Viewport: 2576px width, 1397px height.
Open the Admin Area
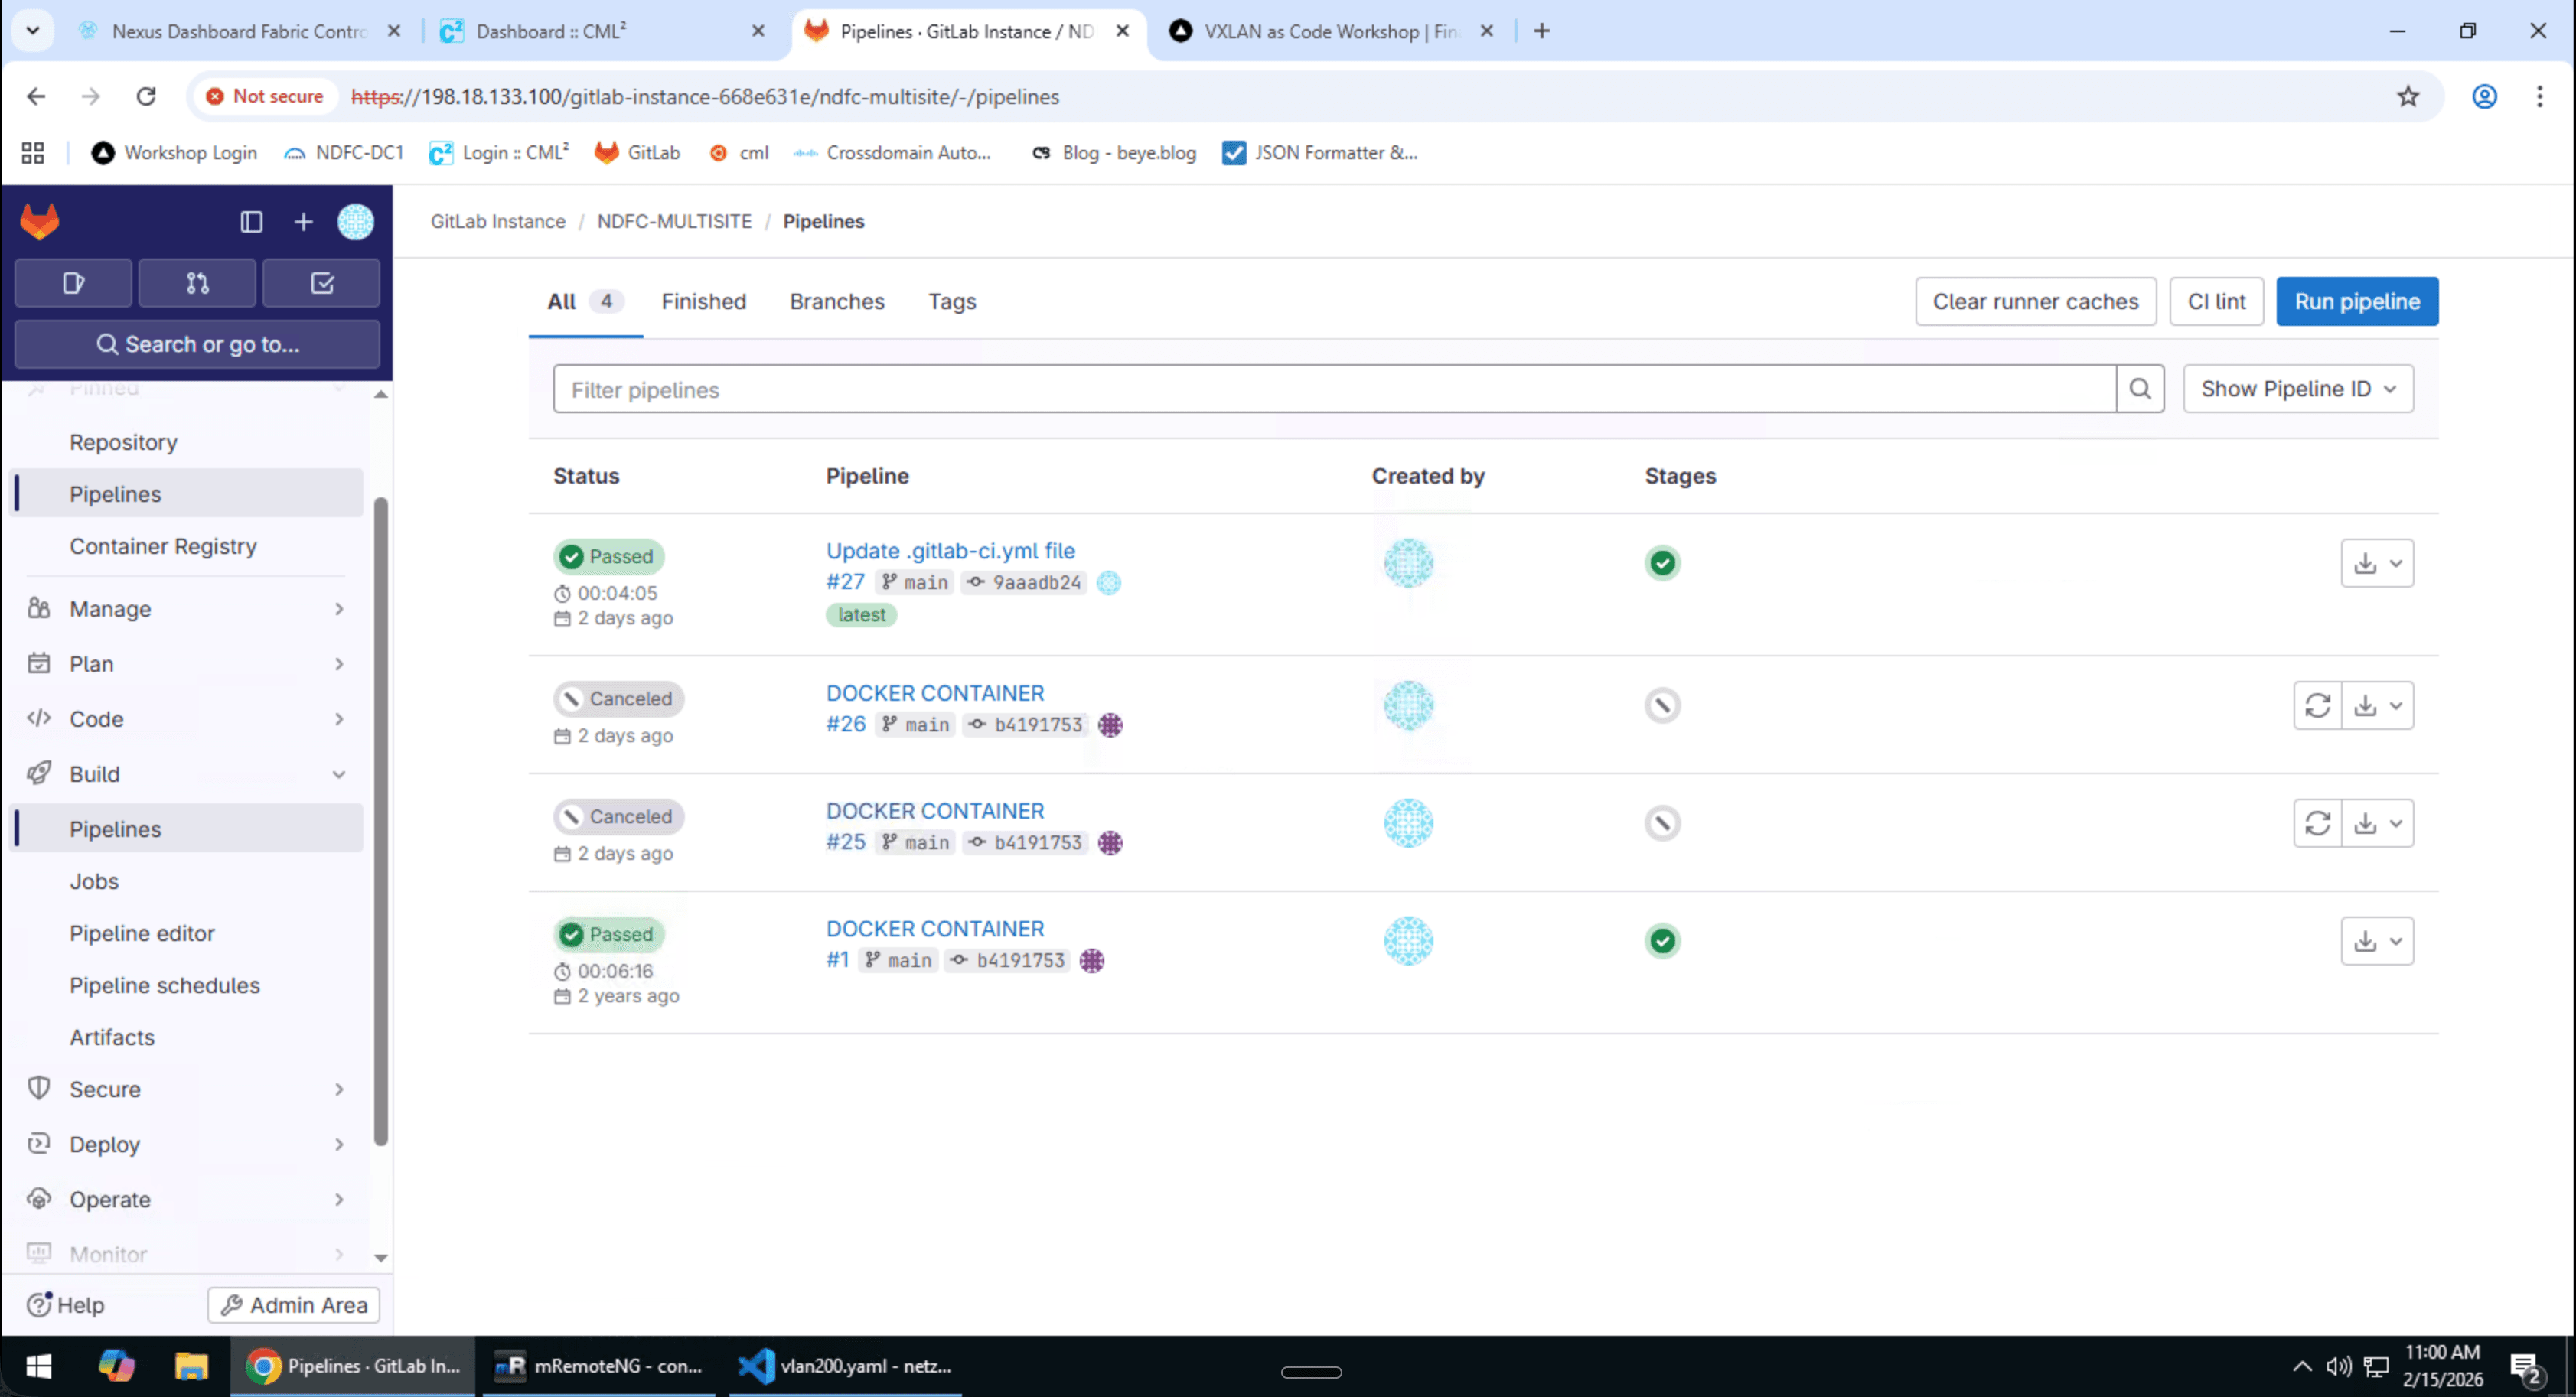292,1305
